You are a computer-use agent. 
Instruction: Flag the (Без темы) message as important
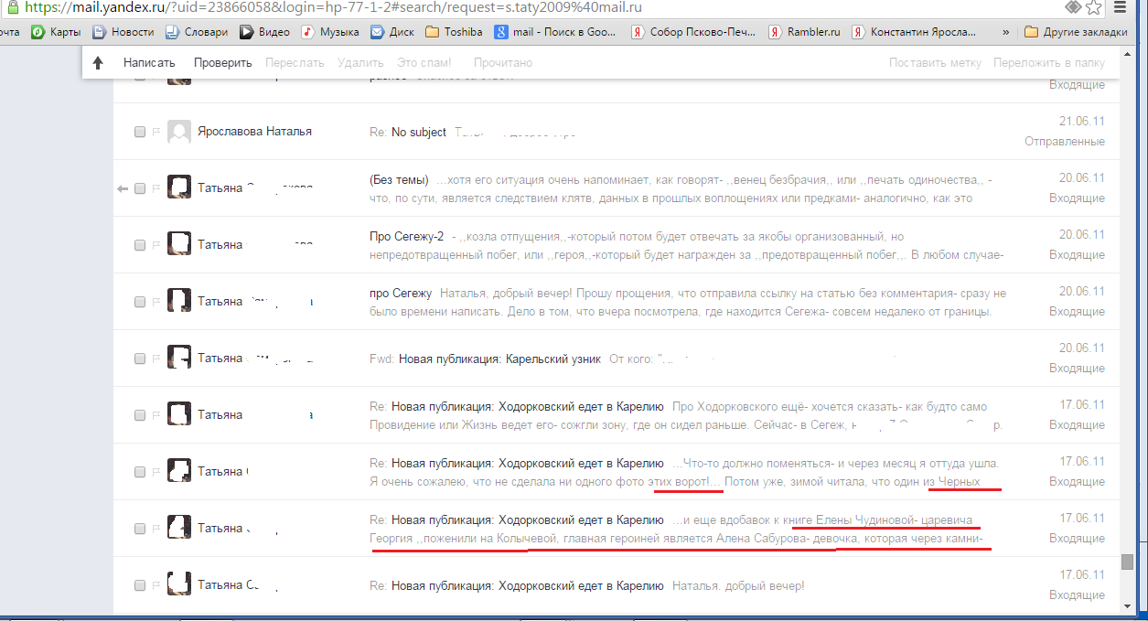156,188
